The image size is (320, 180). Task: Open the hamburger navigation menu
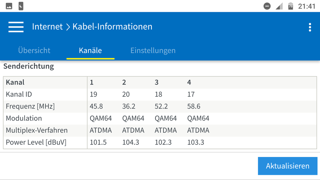(16, 27)
